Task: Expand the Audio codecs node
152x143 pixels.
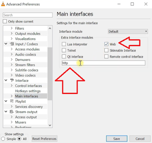Action: pyautogui.click(x=12, y=54)
